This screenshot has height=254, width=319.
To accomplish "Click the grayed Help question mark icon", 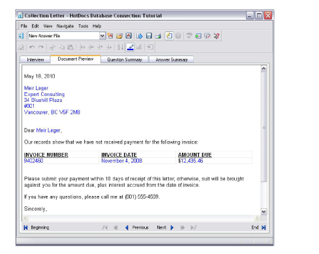I will pos(178,36).
